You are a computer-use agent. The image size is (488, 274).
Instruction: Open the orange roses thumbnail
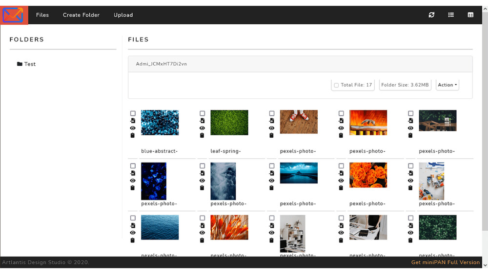(368, 175)
